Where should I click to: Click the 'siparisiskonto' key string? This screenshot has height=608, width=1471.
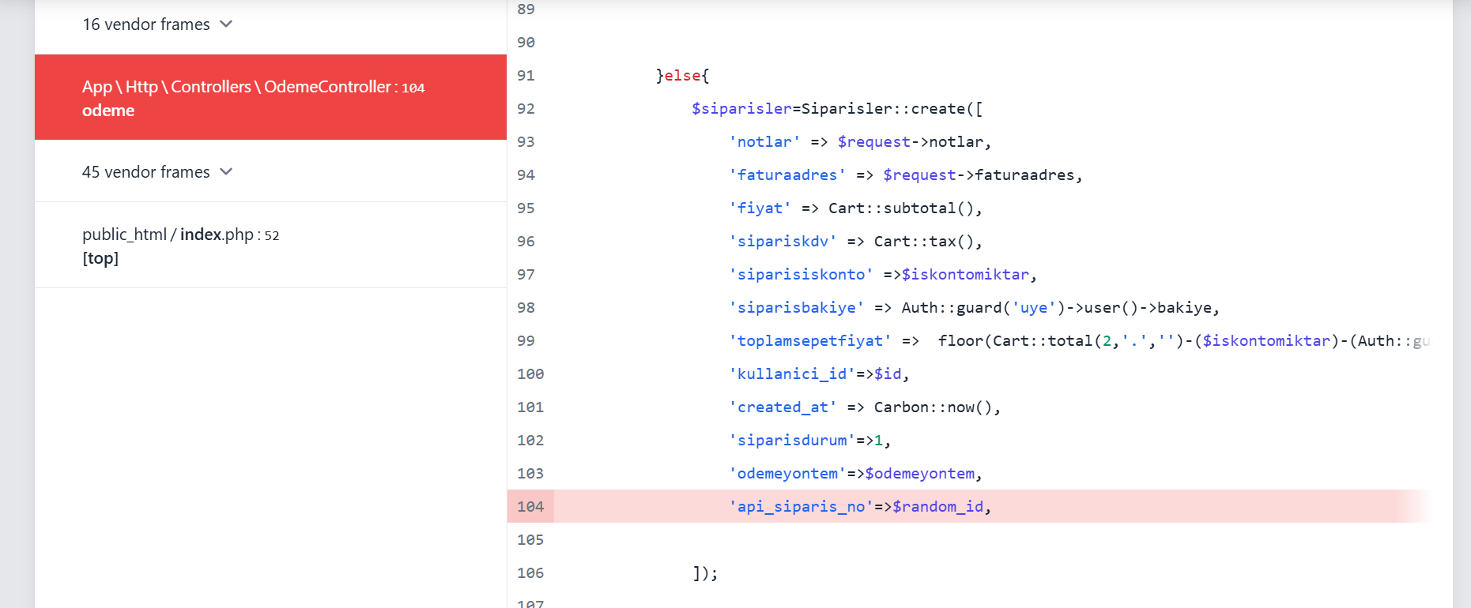(x=801, y=274)
